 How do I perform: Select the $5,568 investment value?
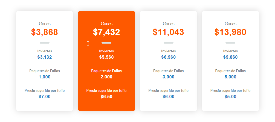[x=106, y=57]
